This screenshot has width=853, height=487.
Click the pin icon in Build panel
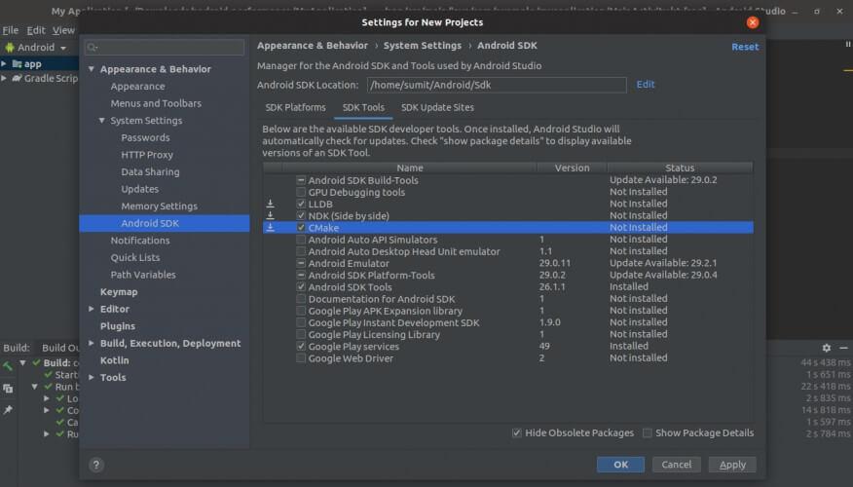[8, 410]
